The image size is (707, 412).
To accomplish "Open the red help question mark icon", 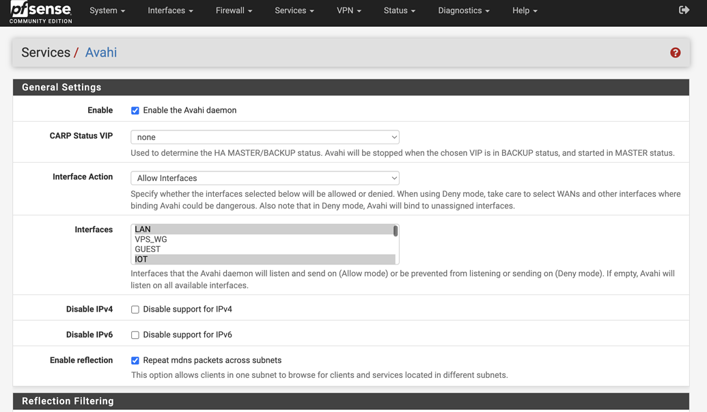I will [675, 53].
